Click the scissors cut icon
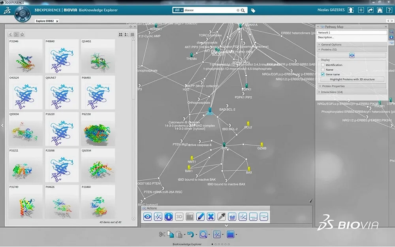395x247 pixels. 162,234
